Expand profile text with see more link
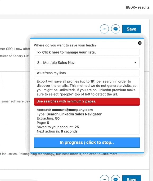This screenshot has width=153, height=181. tap(110, 154)
